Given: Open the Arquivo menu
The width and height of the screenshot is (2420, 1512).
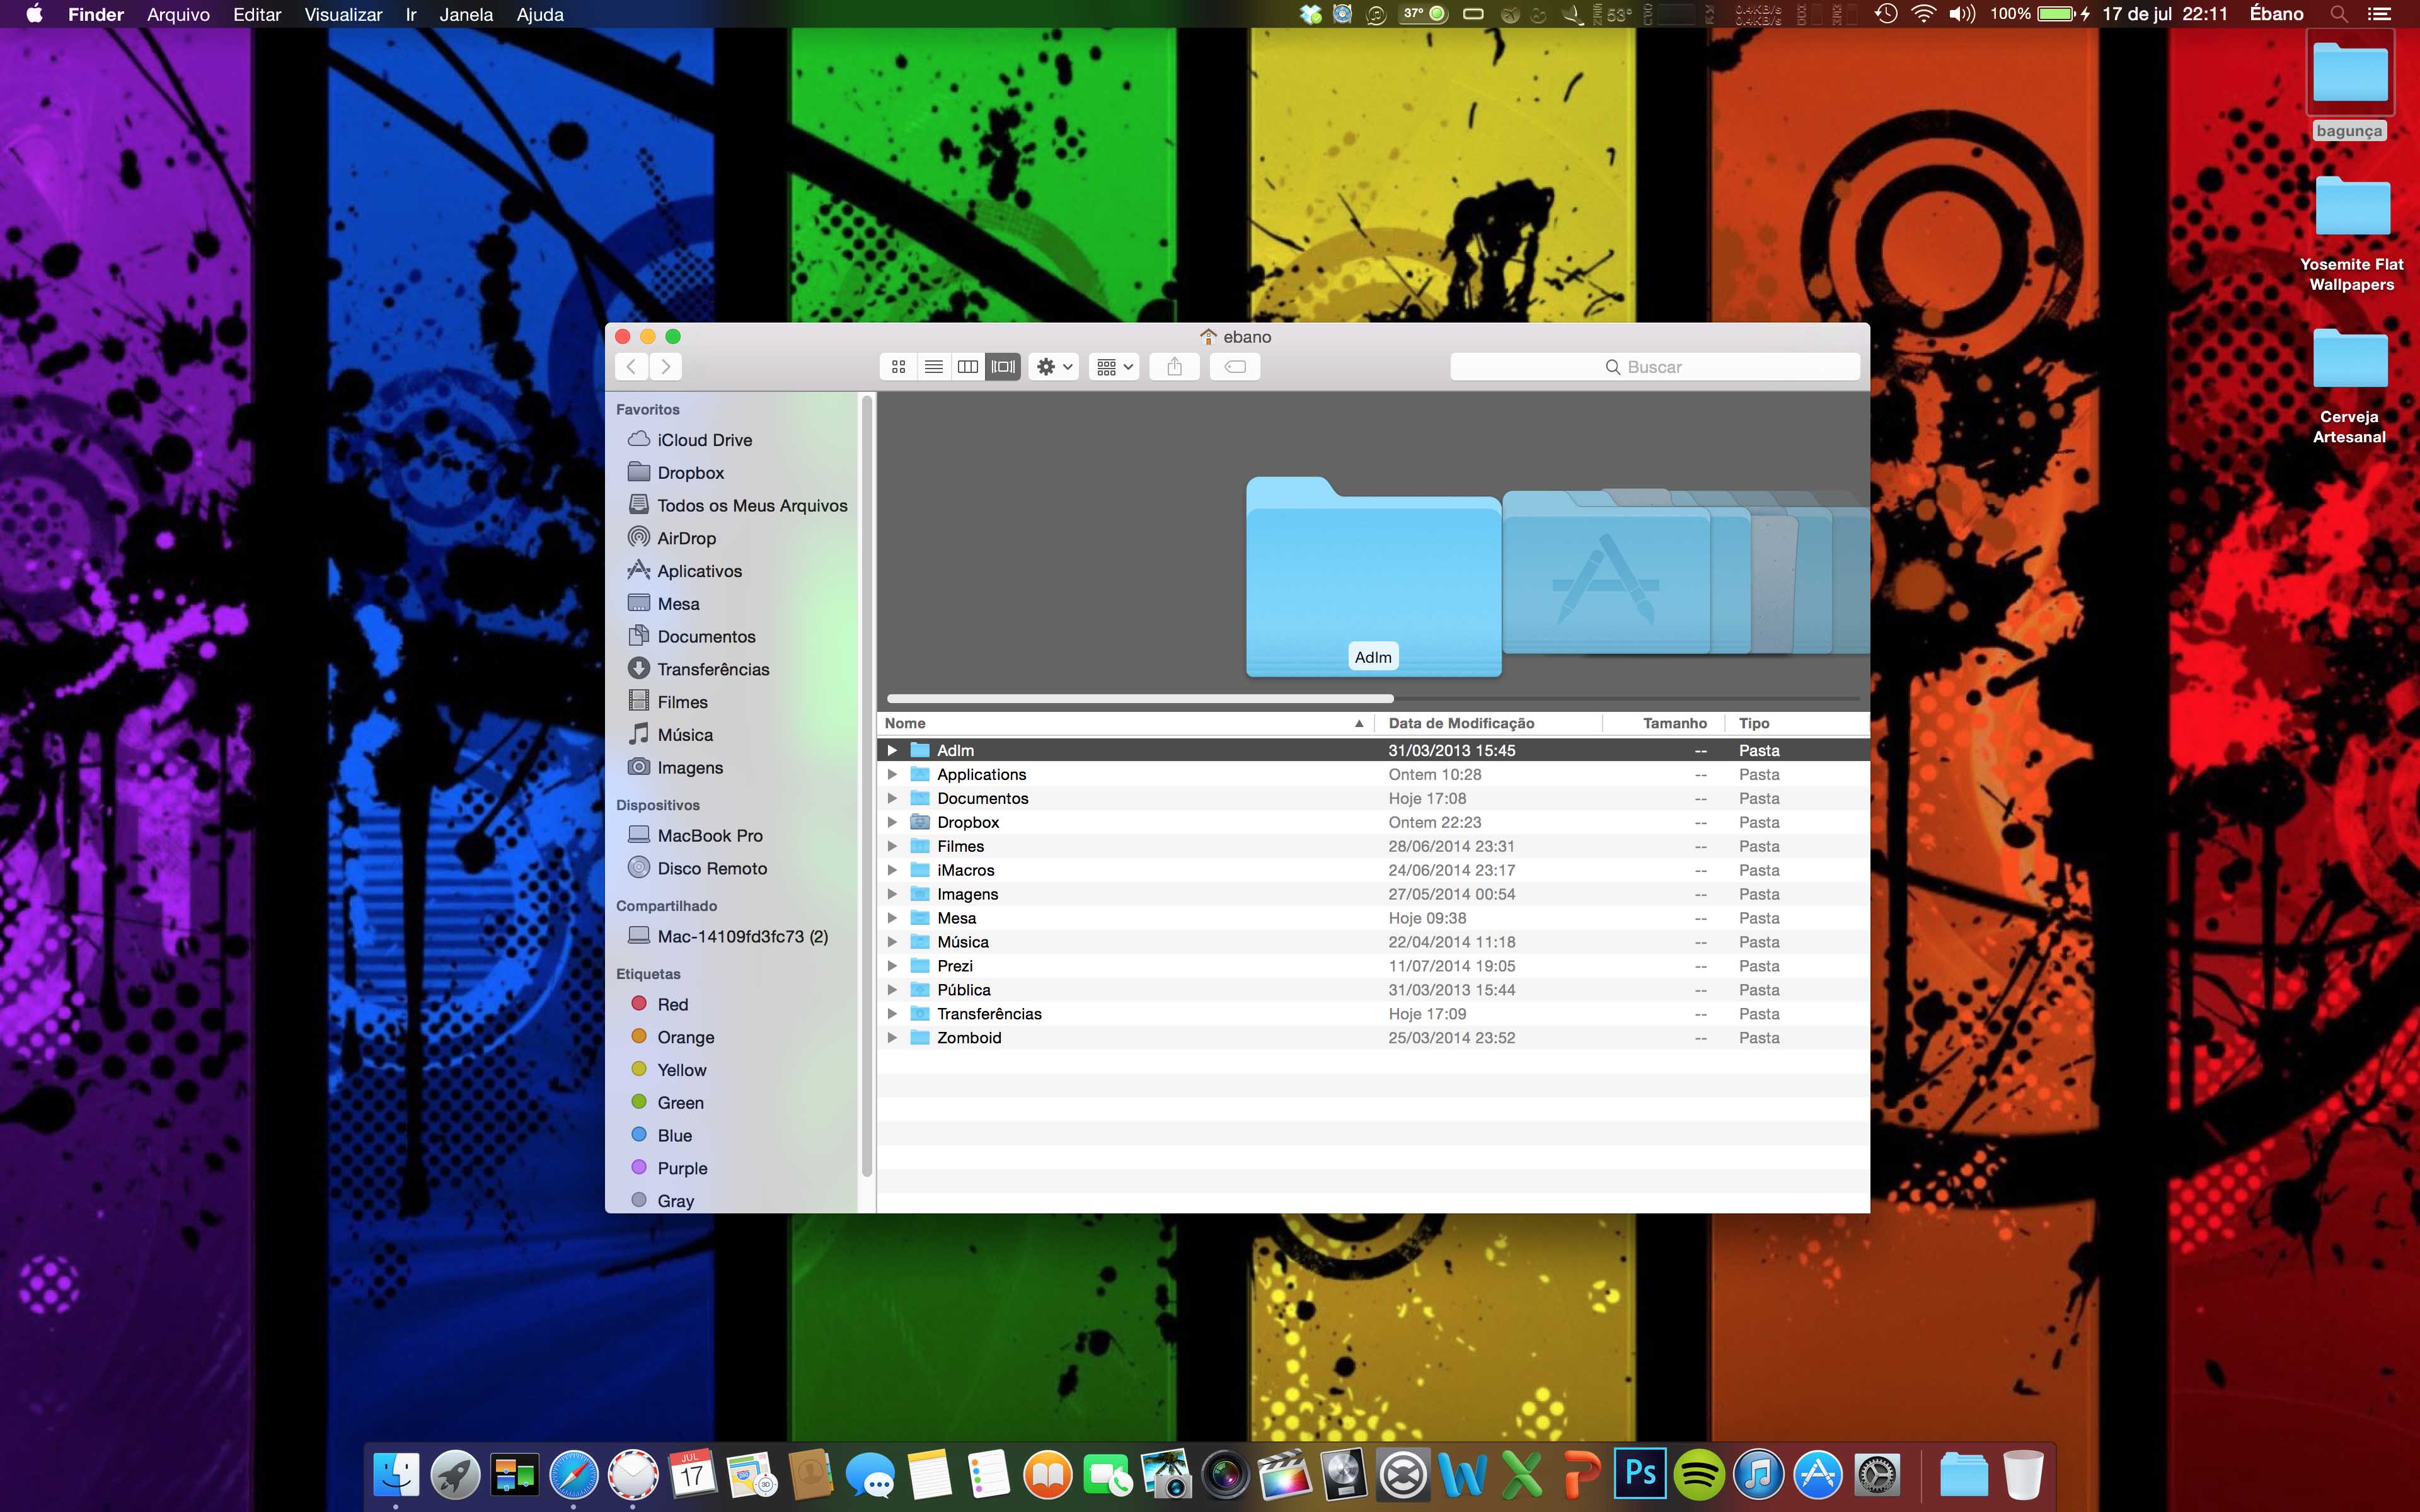Looking at the screenshot, I should 178,14.
